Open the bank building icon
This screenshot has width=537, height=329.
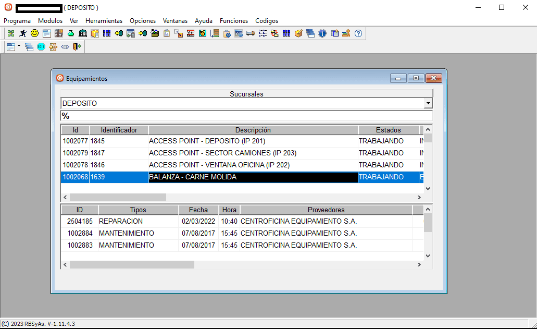click(83, 33)
